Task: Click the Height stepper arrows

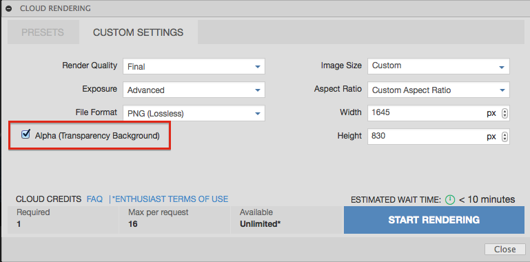Action: click(505, 137)
